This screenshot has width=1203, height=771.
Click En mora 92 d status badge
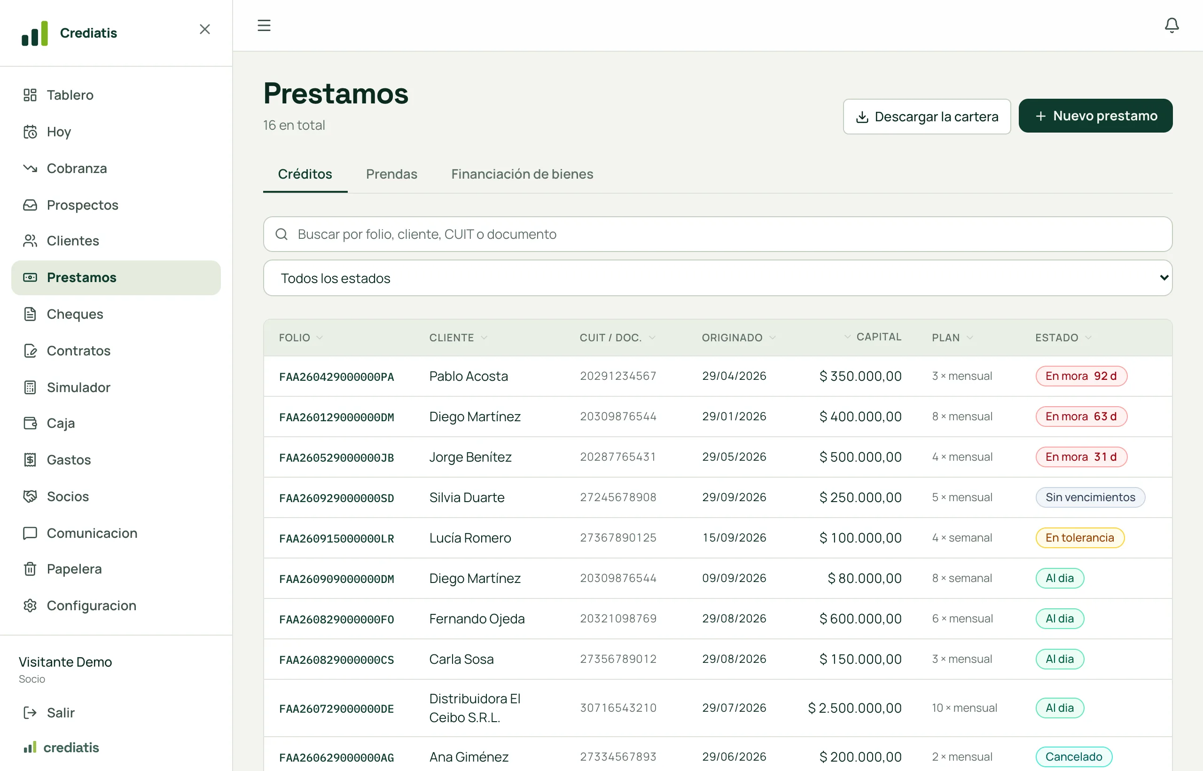tap(1081, 376)
